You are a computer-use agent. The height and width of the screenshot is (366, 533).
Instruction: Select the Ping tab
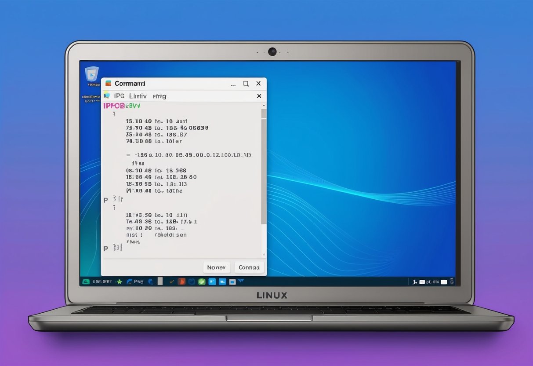pos(159,96)
